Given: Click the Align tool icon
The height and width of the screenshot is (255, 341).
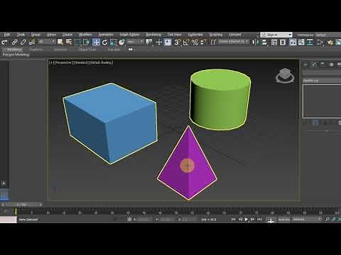Looking at the screenshot, I should click(x=264, y=42).
